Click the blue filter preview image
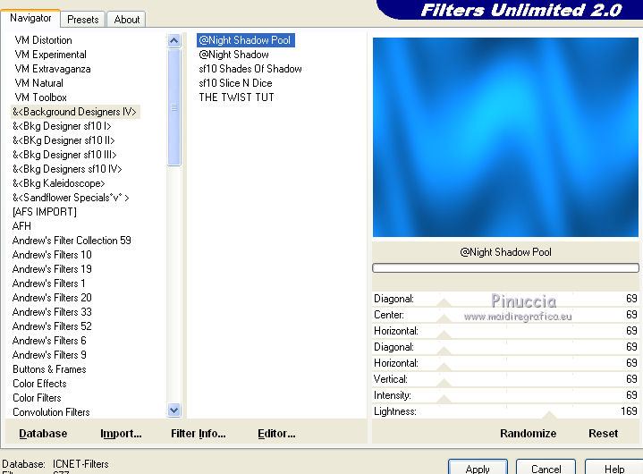The width and height of the screenshot is (643, 474). click(x=505, y=138)
